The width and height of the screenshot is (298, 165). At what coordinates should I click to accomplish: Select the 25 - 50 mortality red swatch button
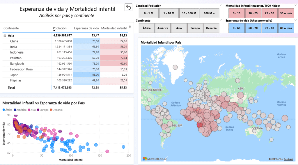tap(269, 13)
